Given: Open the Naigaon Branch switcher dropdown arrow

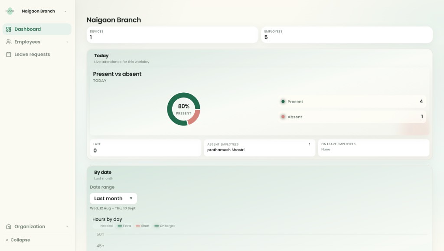Looking at the screenshot, I should click(x=65, y=11).
